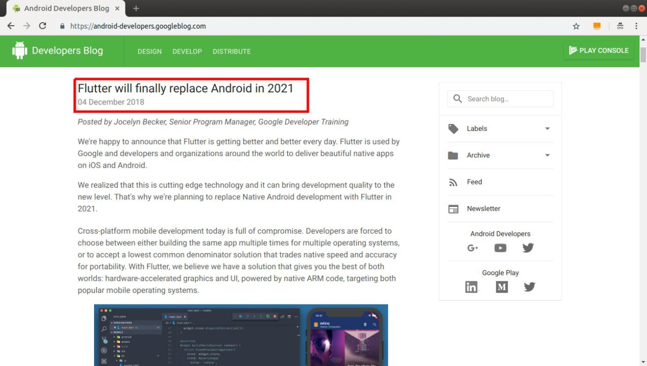Open Android Developers Google+ icon
The width and height of the screenshot is (647, 366).
473,248
